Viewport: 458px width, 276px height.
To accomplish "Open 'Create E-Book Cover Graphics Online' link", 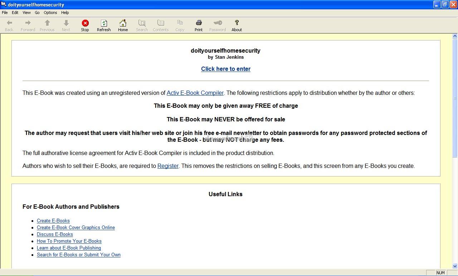I will coord(76,228).
